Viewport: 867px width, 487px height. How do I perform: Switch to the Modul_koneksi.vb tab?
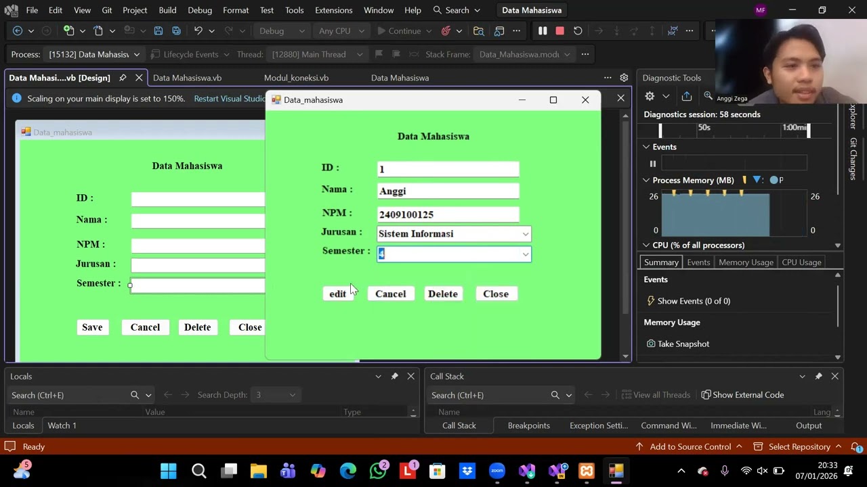tap(296, 78)
